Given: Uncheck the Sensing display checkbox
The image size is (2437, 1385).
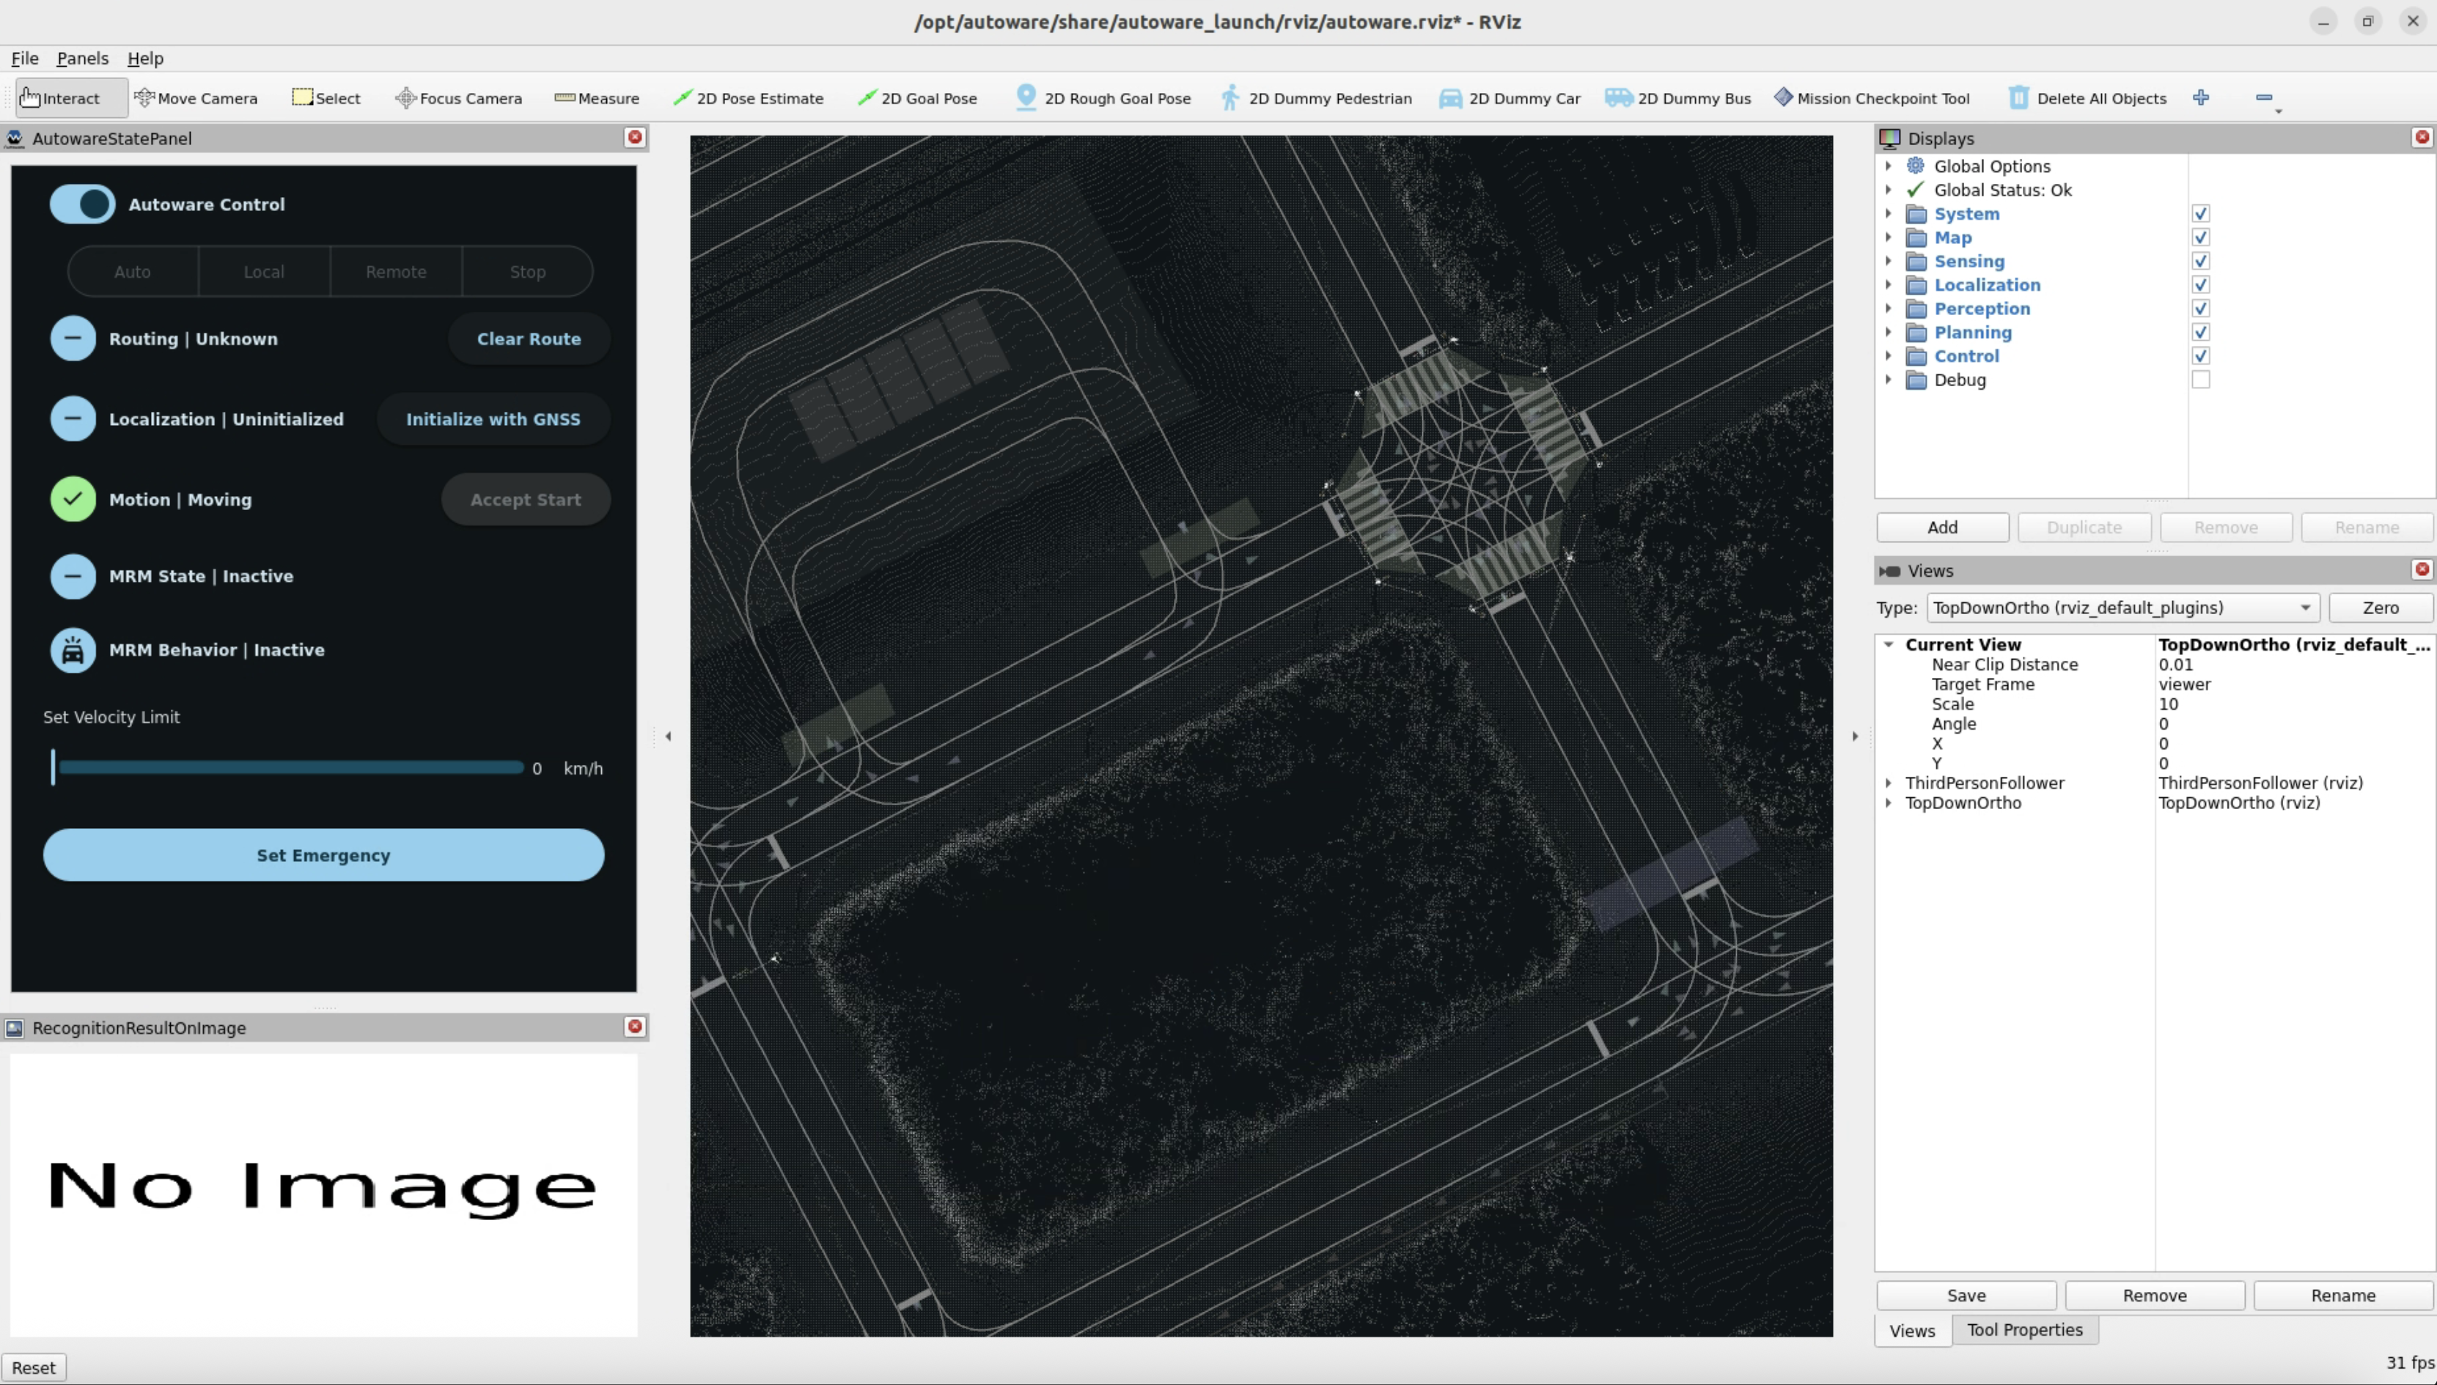Looking at the screenshot, I should (x=2201, y=261).
